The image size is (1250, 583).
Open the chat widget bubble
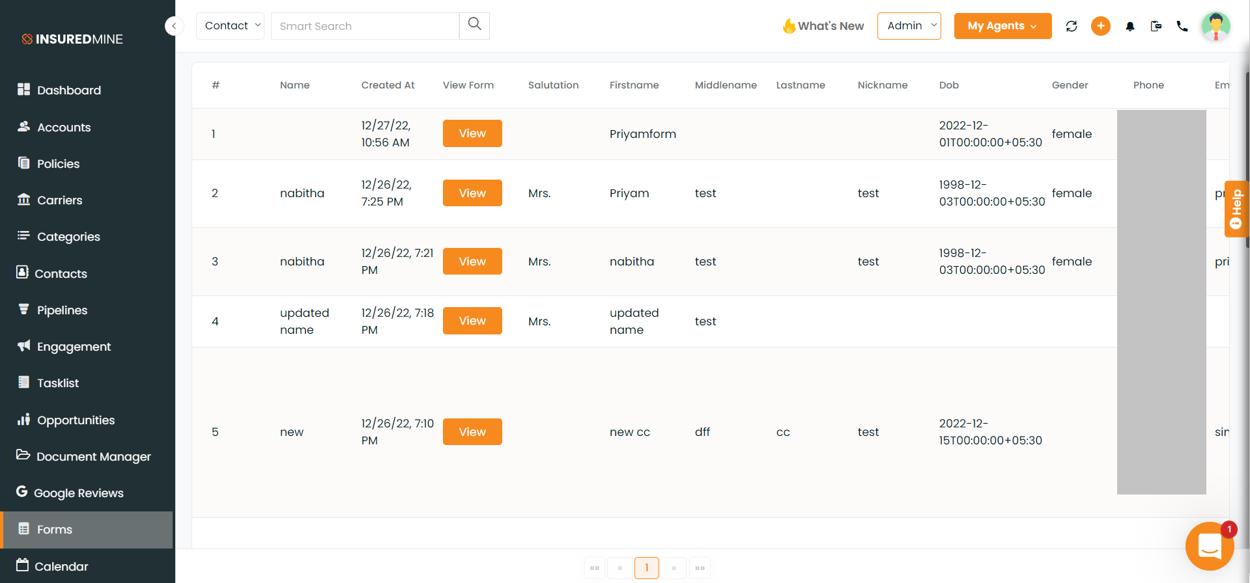point(1210,546)
